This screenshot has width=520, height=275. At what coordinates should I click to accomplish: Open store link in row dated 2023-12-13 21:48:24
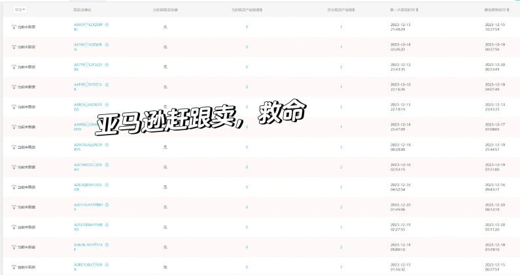pyautogui.click(x=88, y=27)
